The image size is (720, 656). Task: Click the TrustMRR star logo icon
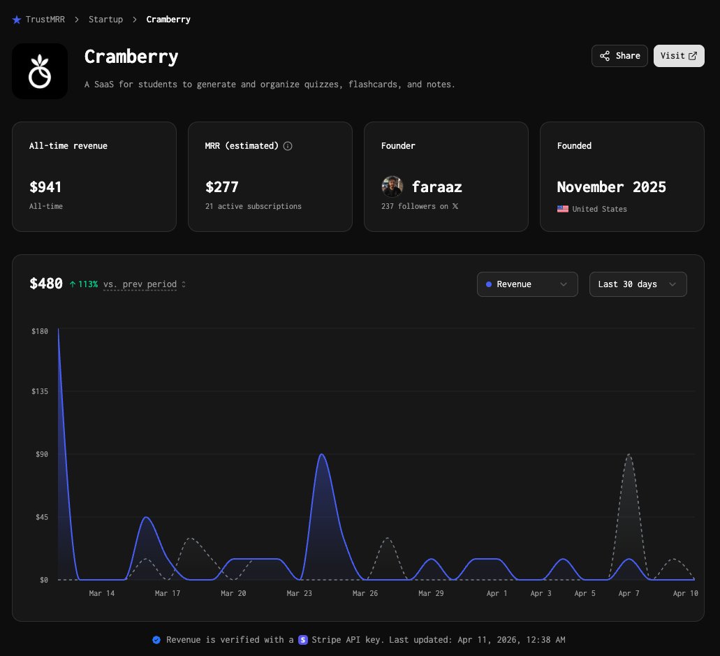point(17,20)
